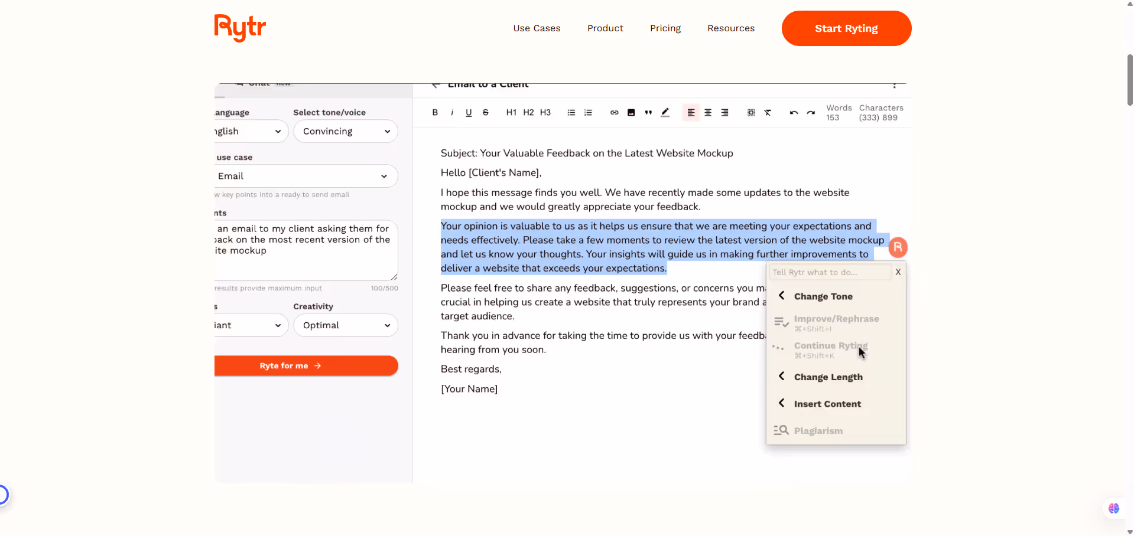Click the Hello [Client's Name] line
Screen dimensions: 1134x536
pos(491,173)
